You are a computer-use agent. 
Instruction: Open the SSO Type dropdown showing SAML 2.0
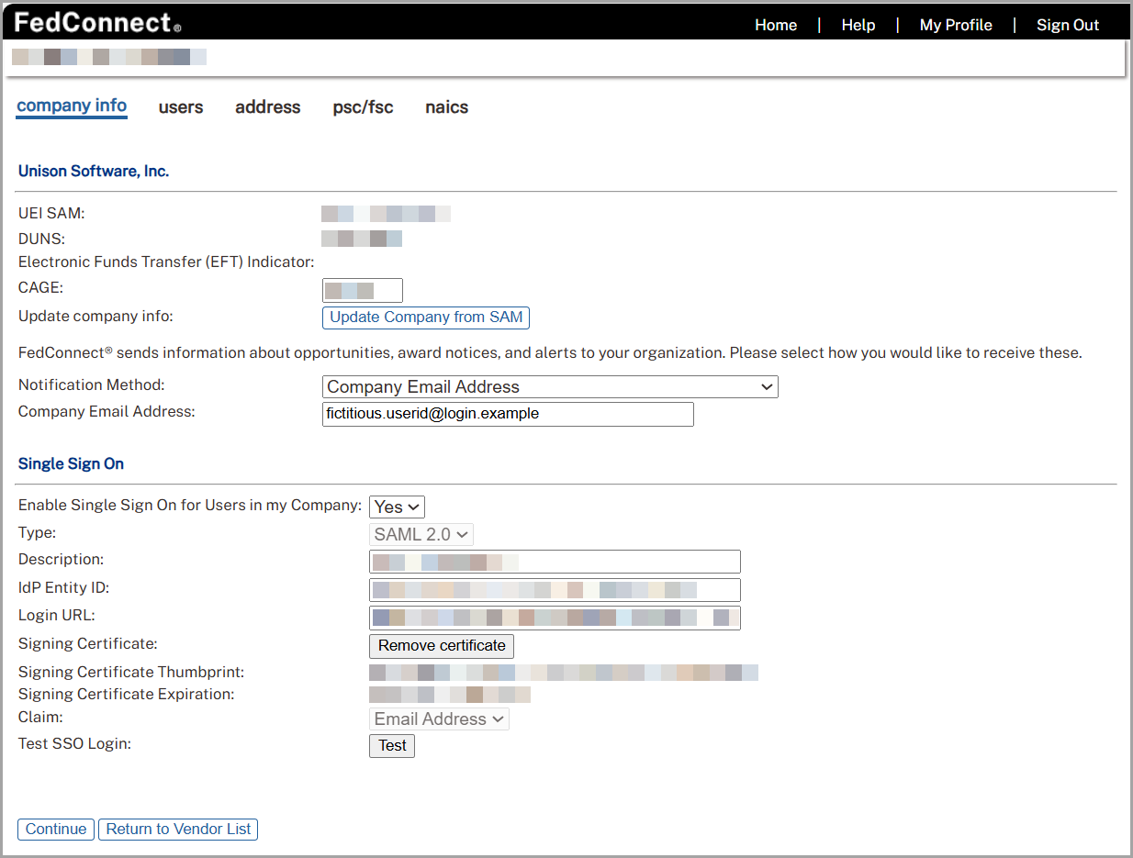point(421,533)
